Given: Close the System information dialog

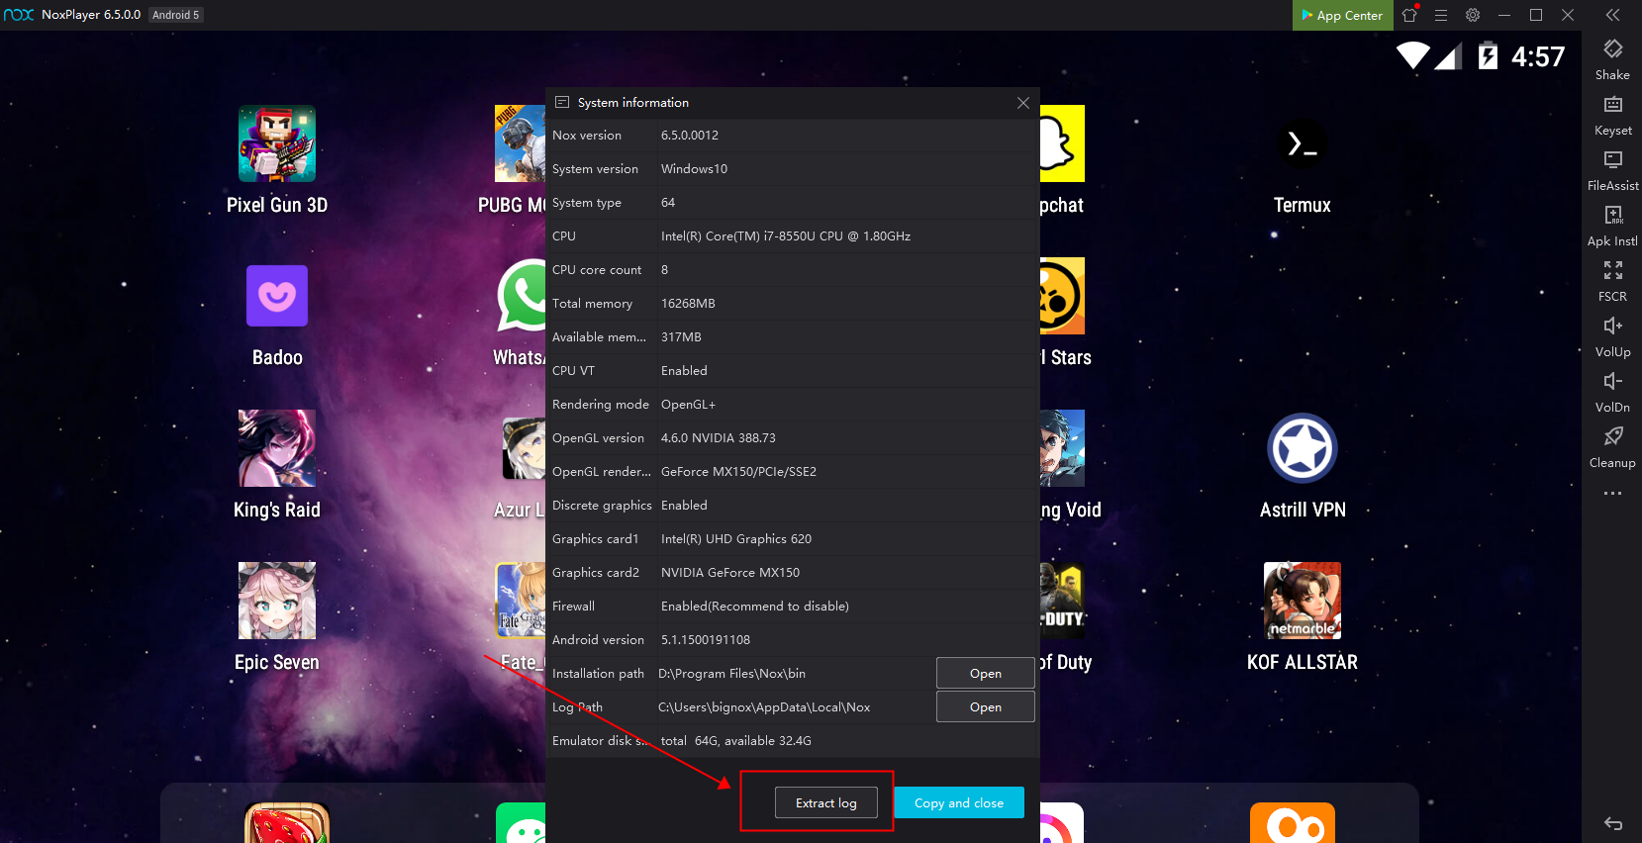Looking at the screenshot, I should 1023,103.
